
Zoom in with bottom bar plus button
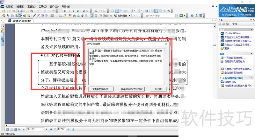(69, 129)
